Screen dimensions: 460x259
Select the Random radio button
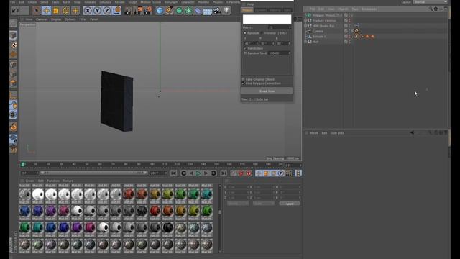click(245, 33)
